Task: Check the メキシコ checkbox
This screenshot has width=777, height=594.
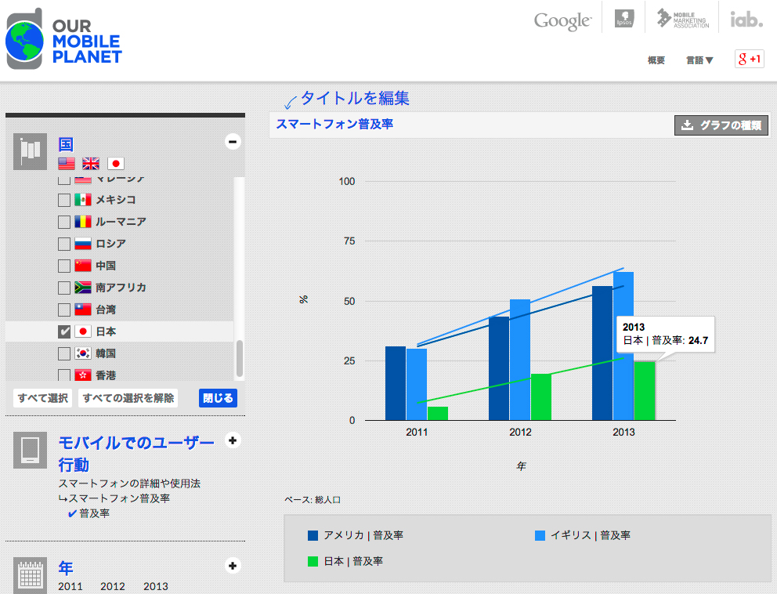Action: pyautogui.click(x=64, y=200)
